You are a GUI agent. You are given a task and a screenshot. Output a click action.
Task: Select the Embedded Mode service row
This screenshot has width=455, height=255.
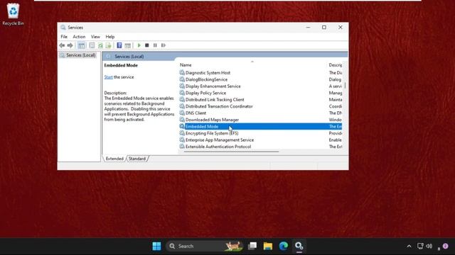coord(260,126)
